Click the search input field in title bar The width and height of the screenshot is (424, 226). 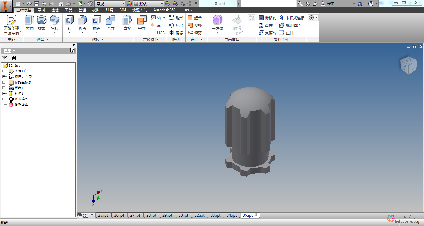point(269,4)
